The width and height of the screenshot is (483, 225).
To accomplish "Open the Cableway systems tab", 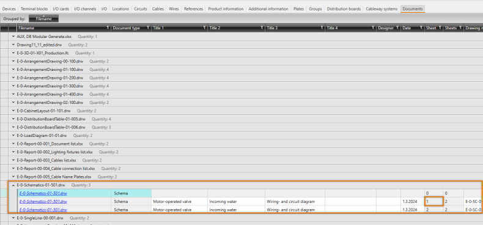I will [382, 9].
